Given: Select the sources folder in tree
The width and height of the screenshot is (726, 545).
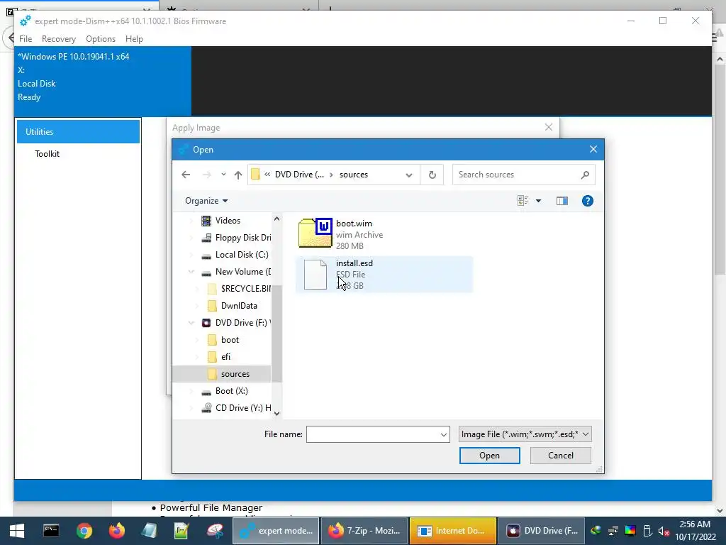Looking at the screenshot, I should pyautogui.click(x=222, y=374).
